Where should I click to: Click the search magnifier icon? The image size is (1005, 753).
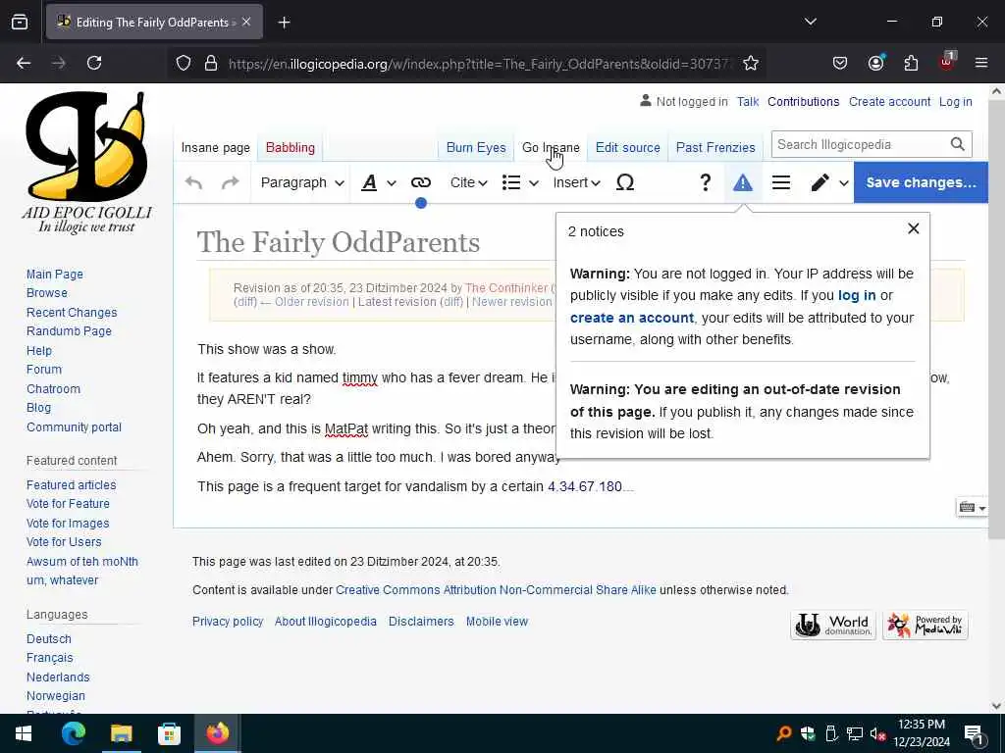(x=958, y=144)
